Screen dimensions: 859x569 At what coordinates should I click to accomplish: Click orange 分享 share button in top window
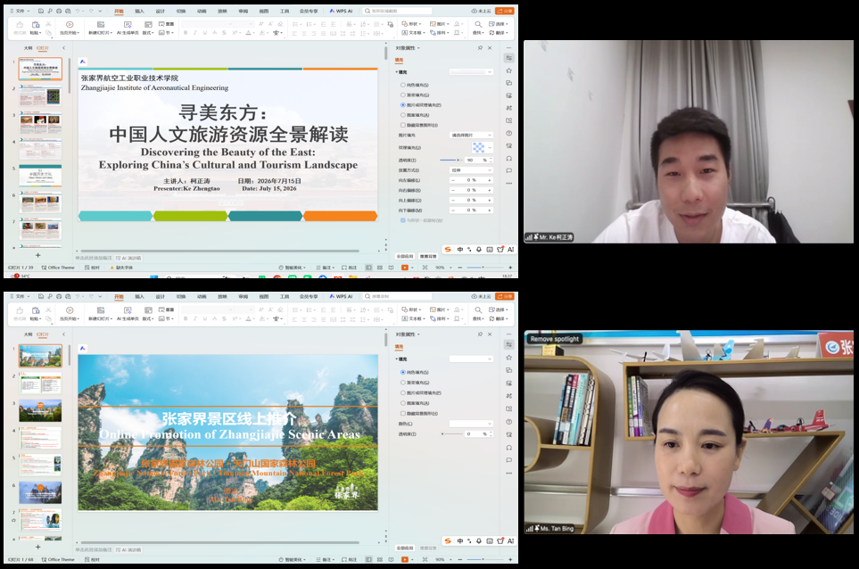(505, 11)
